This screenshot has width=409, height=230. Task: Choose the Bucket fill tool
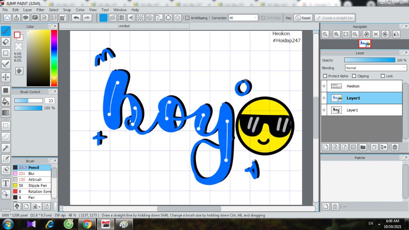[6, 101]
